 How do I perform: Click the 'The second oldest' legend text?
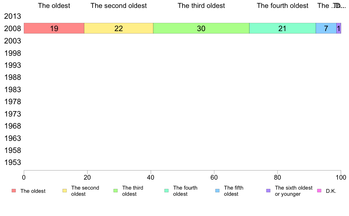[x=85, y=191]
